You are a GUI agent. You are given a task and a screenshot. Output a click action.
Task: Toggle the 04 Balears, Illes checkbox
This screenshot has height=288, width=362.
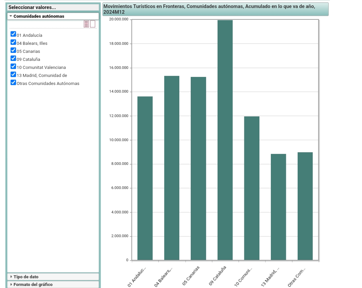(13, 42)
